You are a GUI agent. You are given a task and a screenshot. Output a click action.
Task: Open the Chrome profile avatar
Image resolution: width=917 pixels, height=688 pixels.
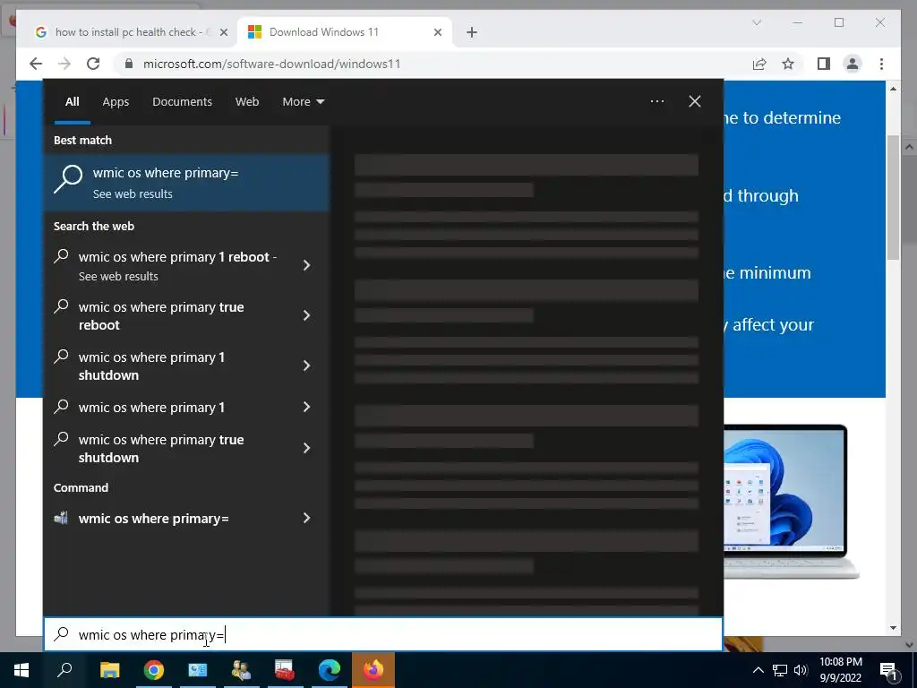pos(853,64)
